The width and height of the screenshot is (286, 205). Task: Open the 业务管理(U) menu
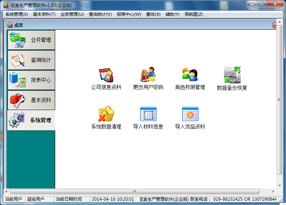pyautogui.click(x=72, y=14)
